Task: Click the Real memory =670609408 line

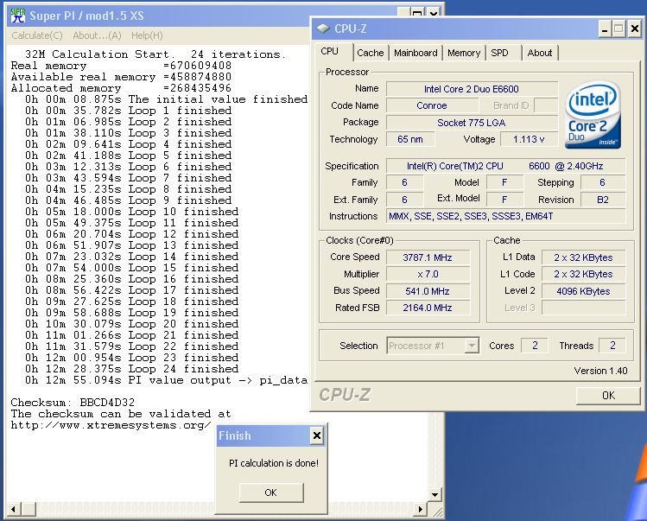Action: click(121, 66)
